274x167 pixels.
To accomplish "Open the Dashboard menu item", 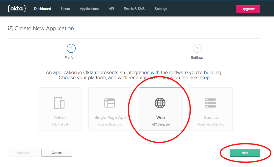I will coord(43,9).
